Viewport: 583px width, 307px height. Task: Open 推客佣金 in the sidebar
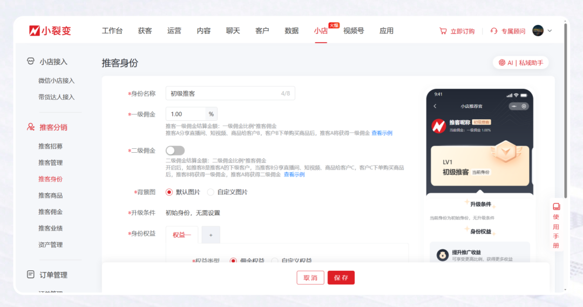(50, 212)
